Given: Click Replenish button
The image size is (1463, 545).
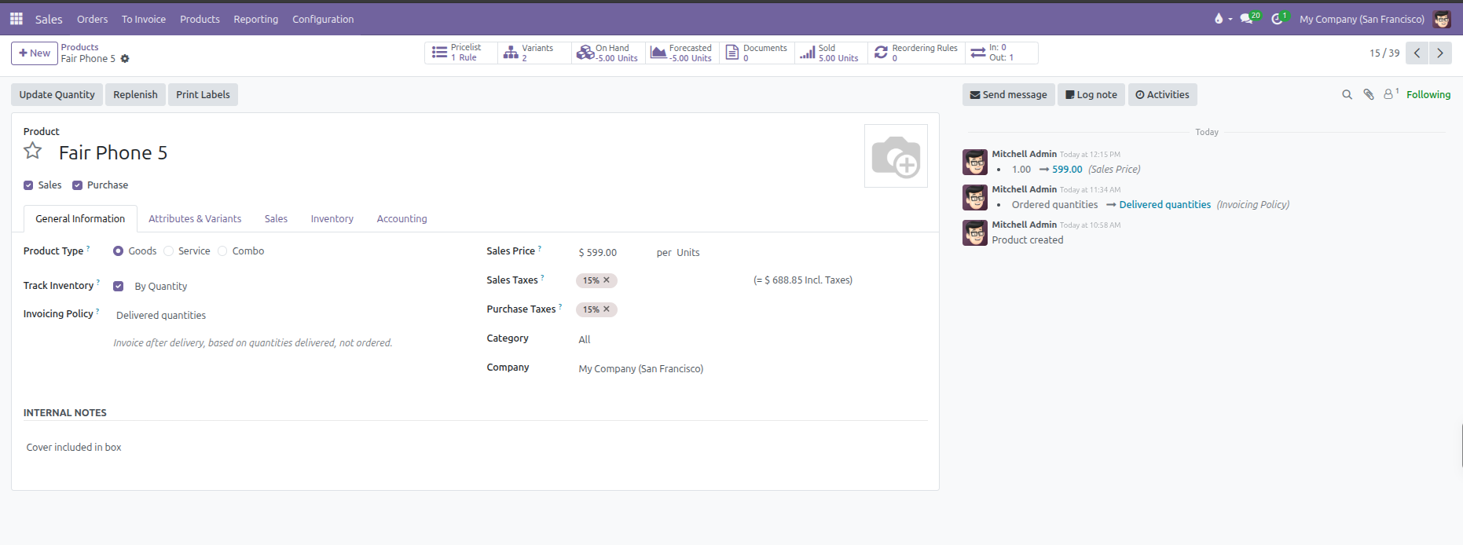Looking at the screenshot, I should [x=135, y=95].
